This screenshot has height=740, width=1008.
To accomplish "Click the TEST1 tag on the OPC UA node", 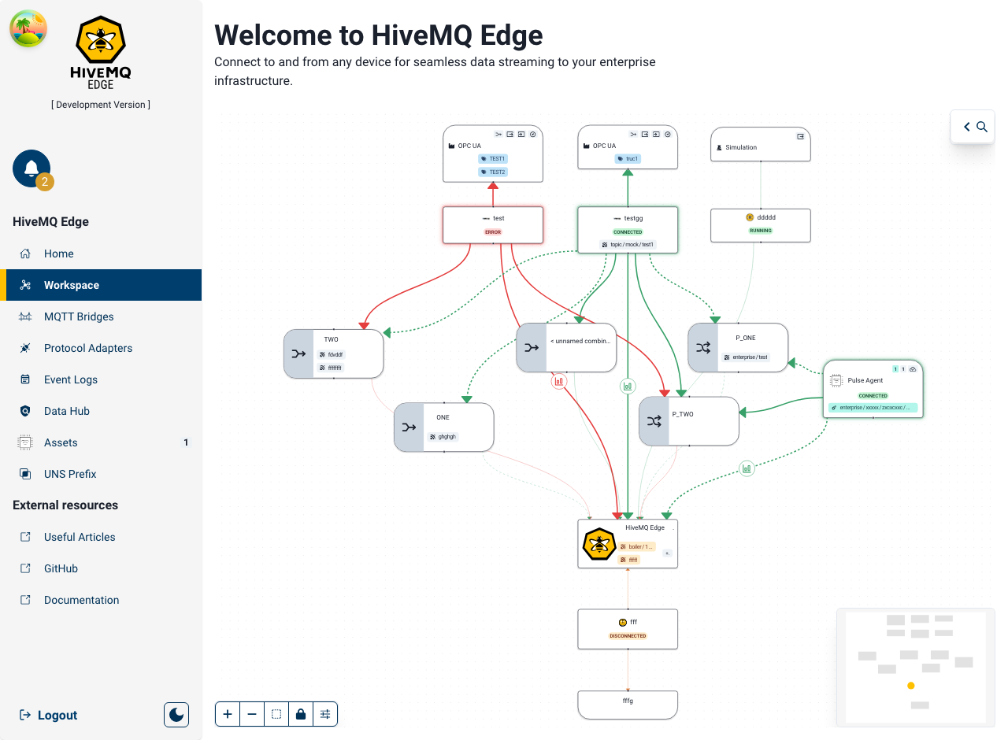I will (x=493, y=158).
